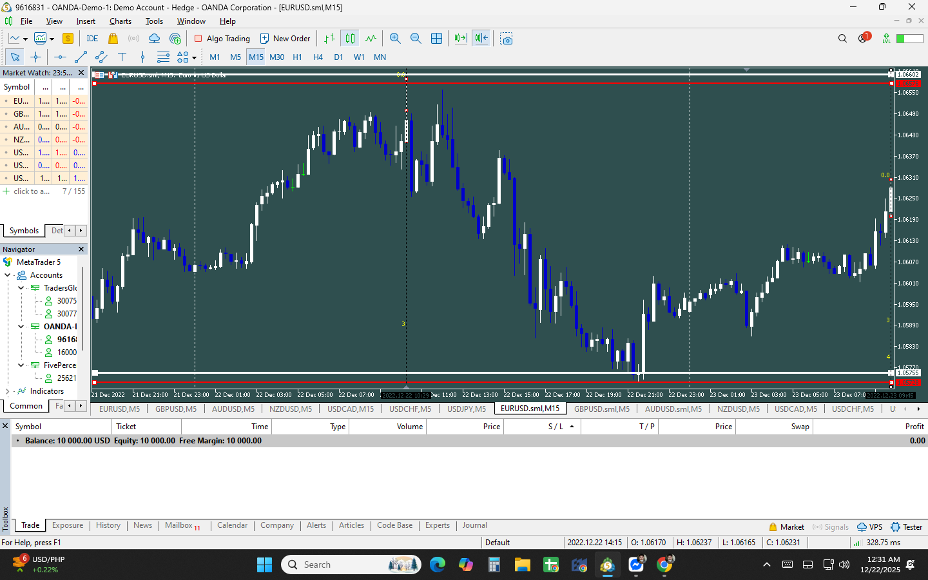Screen dimensions: 928x580
Task: Switch to the GBPUSD,M5 chart tab
Action: coord(176,409)
